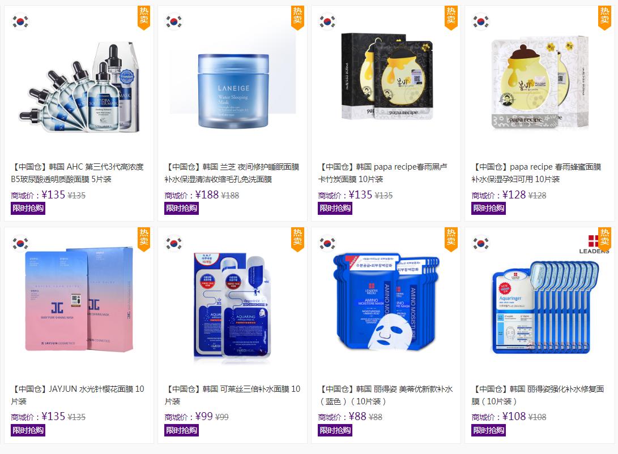The height and width of the screenshot is (454, 618).
Task: Click the Korean flag icon on AHC mask
Action: 20,21
